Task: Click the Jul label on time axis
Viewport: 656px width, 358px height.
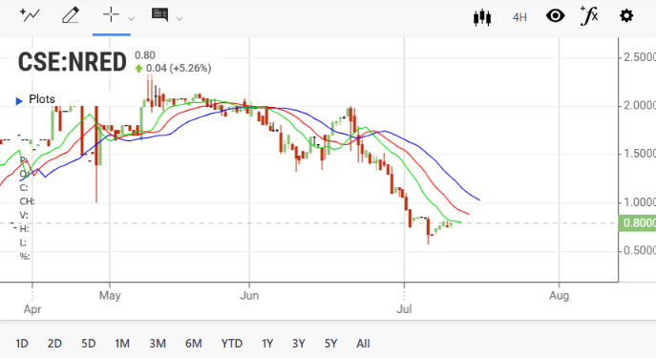Action: pos(404,309)
